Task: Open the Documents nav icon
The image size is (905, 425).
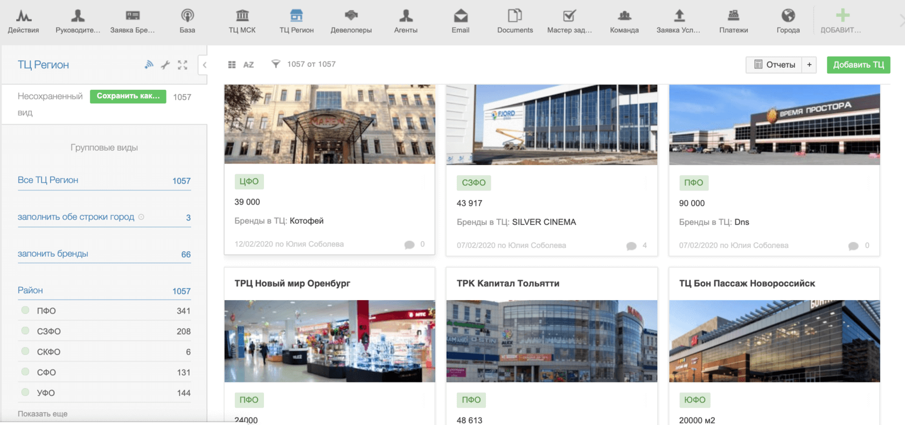Action: click(515, 16)
